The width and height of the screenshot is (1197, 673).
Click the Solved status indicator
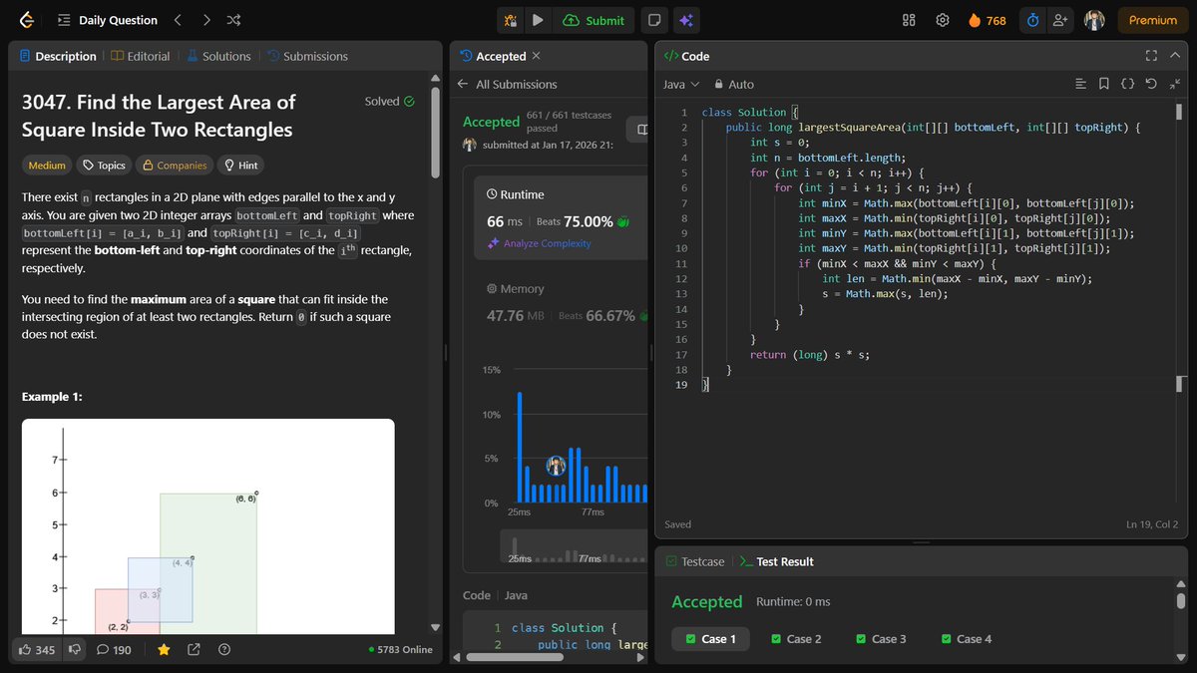click(x=389, y=102)
